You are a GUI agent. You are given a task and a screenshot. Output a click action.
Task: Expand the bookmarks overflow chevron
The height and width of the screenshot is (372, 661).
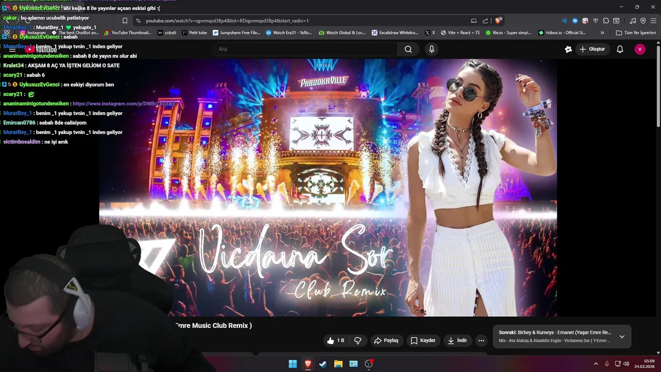point(602,33)
